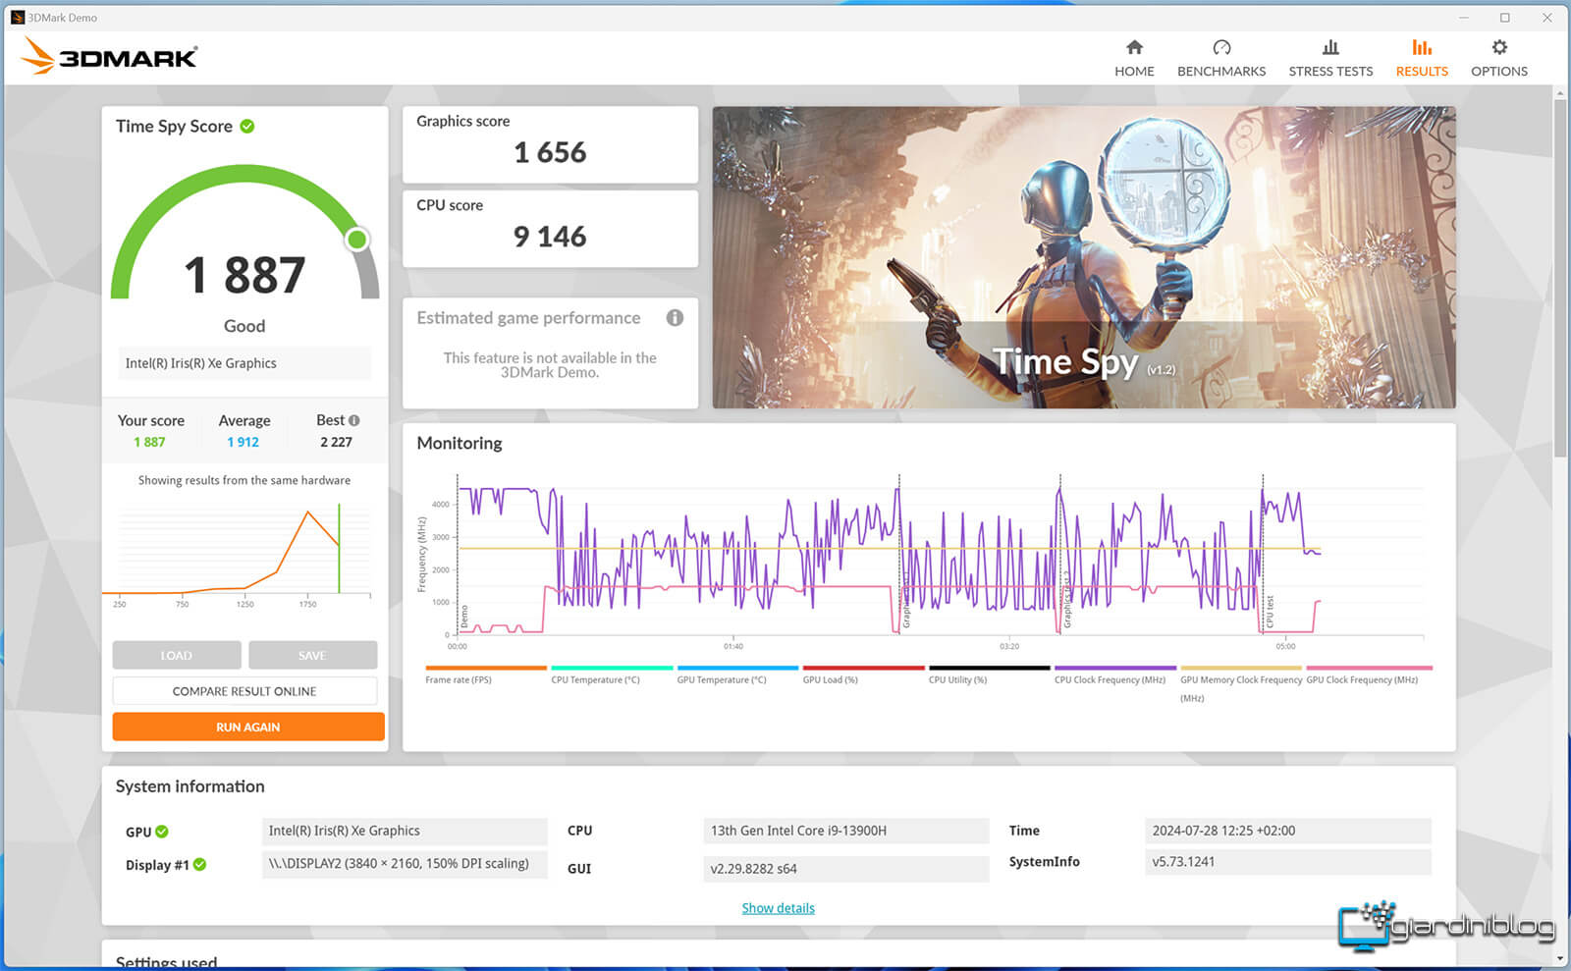
Task: Open the Results section
Action: pyautogui.click(x=1422, y=58)
